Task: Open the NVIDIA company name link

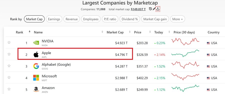Action: point(47,41)
